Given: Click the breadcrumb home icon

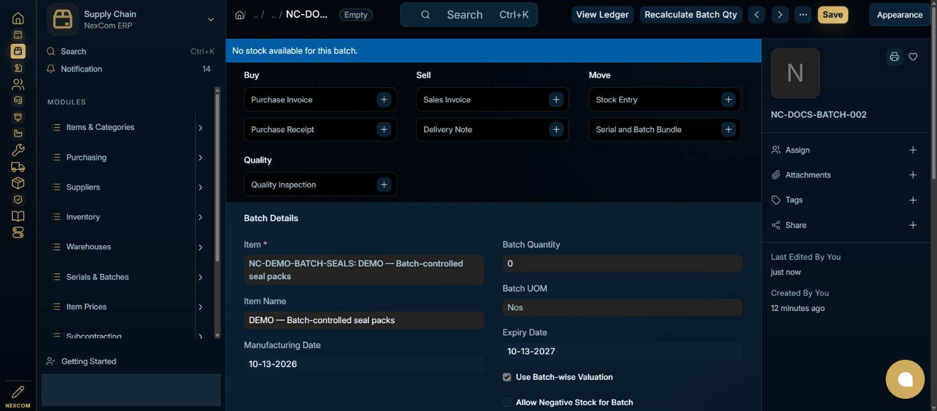Looking at the screenshot, I should point(240,15).
